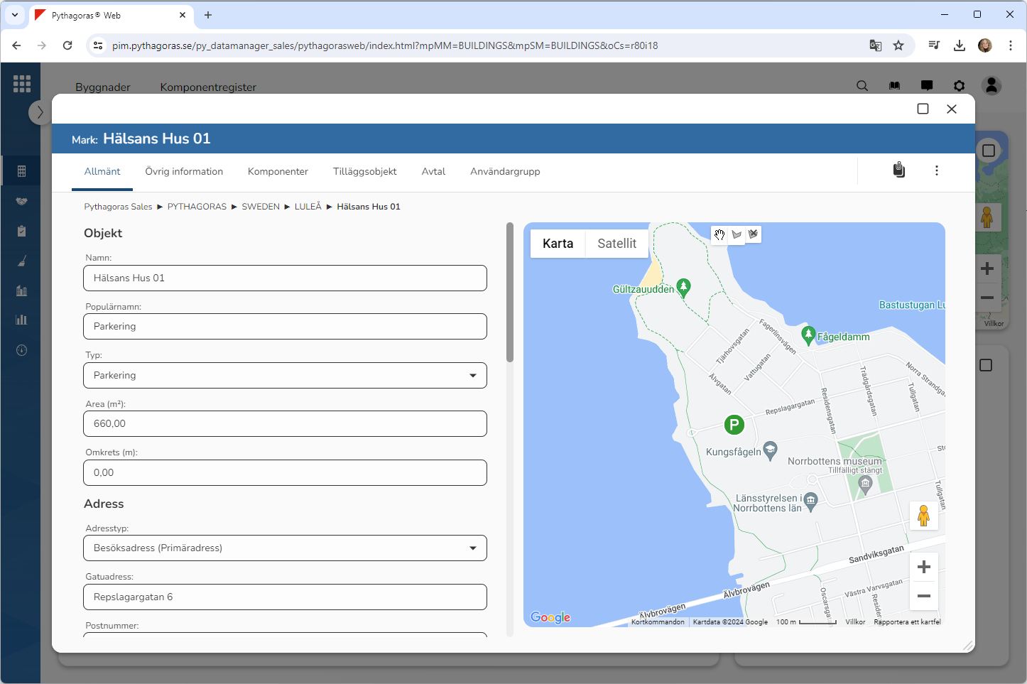1027x684 pixels.
Task: Open the Adresstyp dropdown
Action: 285,548
